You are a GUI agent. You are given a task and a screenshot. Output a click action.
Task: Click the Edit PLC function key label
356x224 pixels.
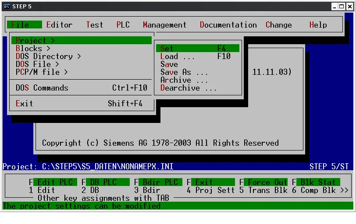point(55,182)
